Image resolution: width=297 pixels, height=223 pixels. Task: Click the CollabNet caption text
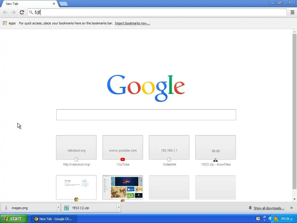click(x=169, y=164)
